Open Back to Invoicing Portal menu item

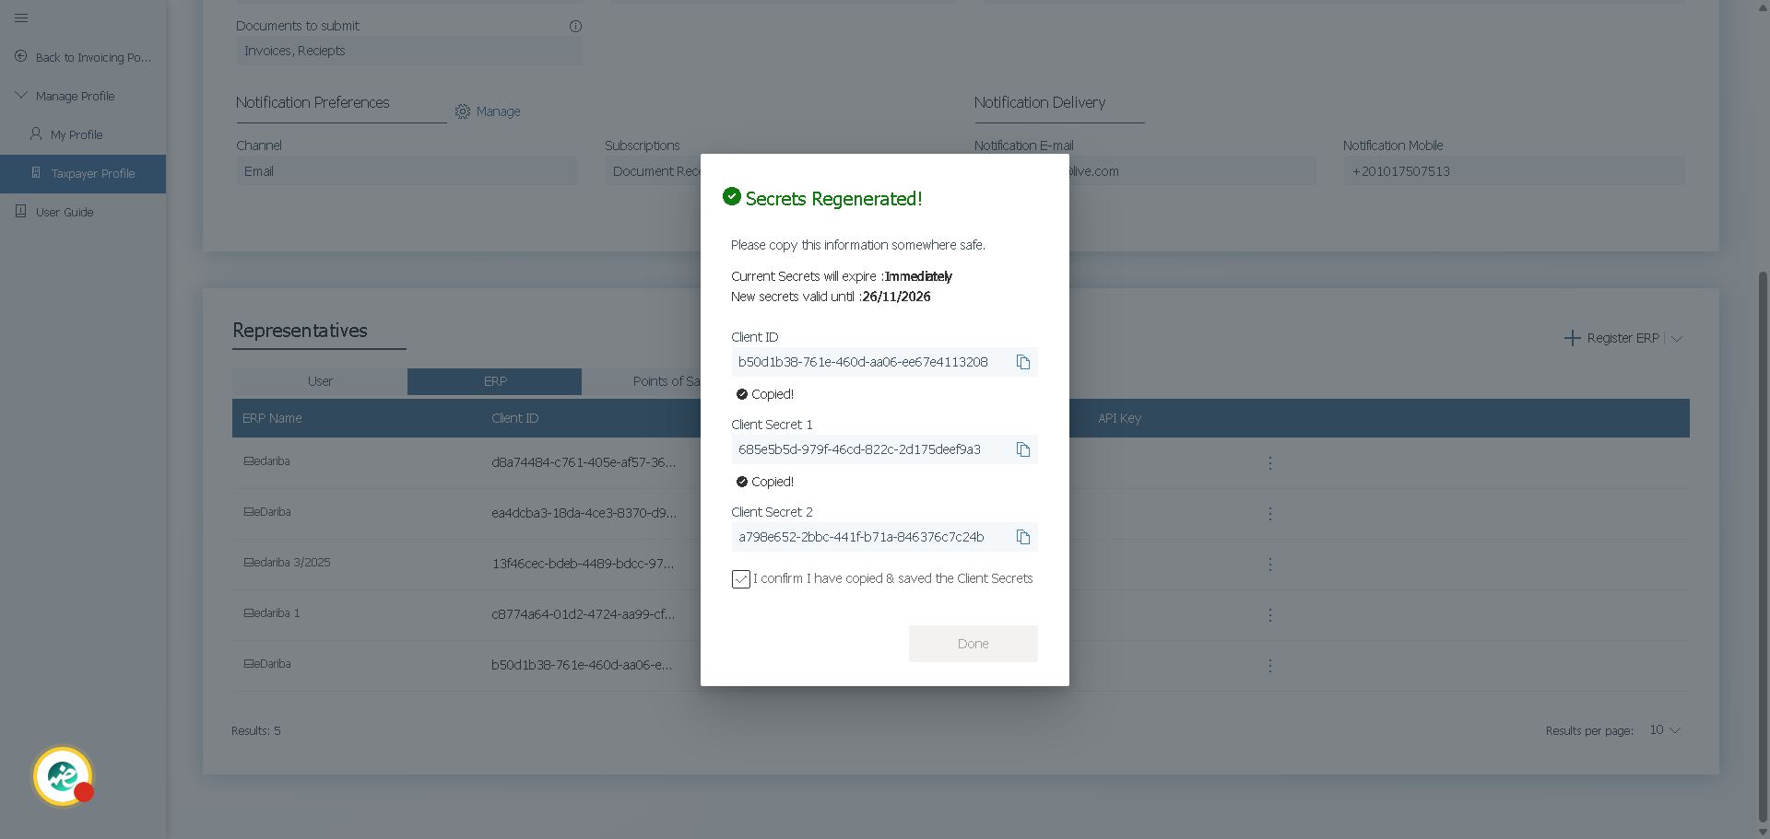(x=83, y=57)
